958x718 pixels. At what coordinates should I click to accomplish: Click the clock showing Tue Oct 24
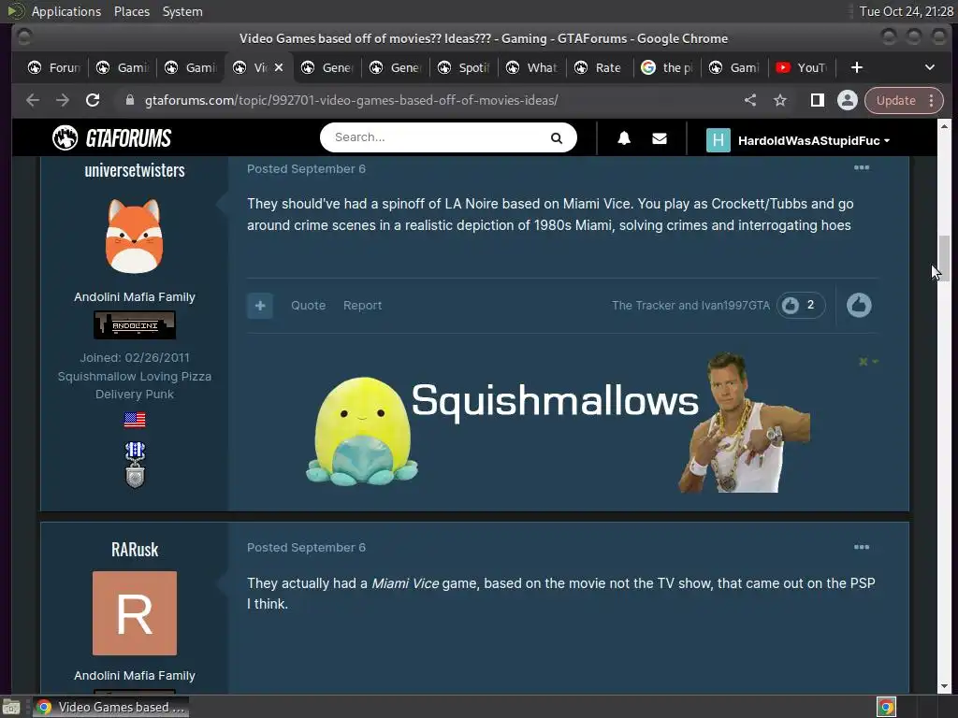pos(906,11)
